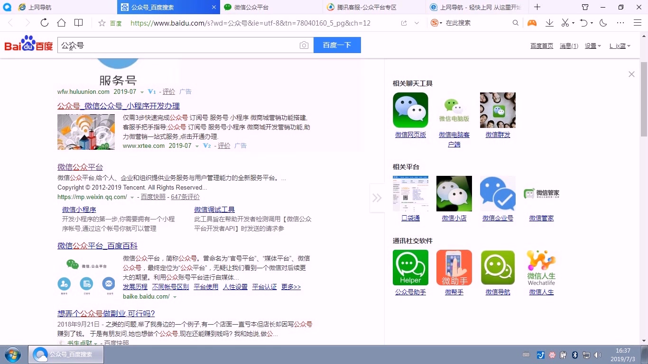Screen dimensions: 648x364
Task: Click the volume speaker tray icon
Action: [x=598, y=355]
